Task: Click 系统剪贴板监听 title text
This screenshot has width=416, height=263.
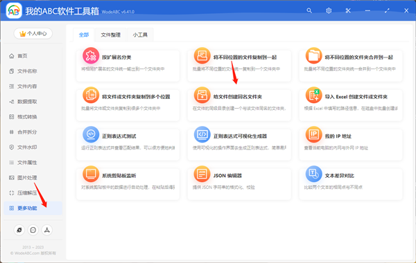Action: coord(119,176)
